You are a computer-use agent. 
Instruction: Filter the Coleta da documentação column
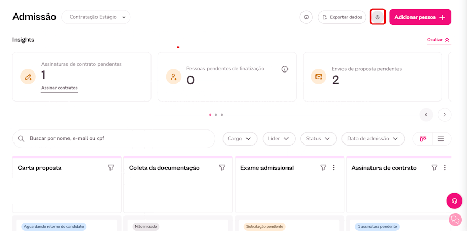click(x=222, y=168)
